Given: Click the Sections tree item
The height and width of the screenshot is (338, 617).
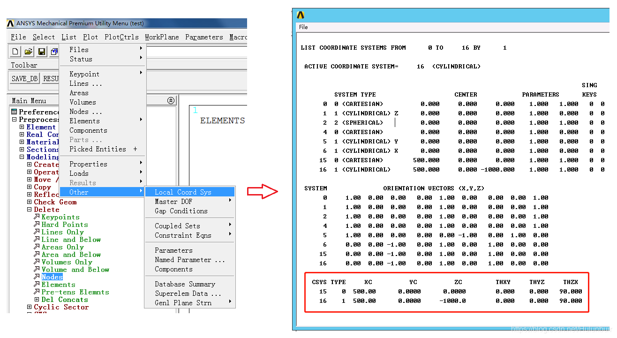Looking at the screenshot, I should click(x=43, y=150).
